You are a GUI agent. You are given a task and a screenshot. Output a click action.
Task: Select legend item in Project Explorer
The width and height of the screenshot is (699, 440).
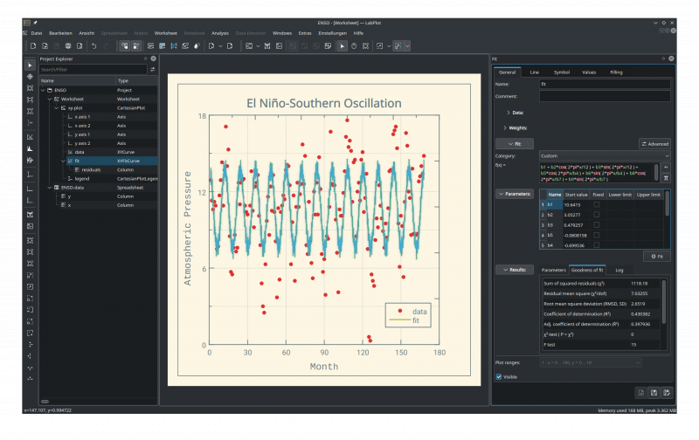click(81, 179)
